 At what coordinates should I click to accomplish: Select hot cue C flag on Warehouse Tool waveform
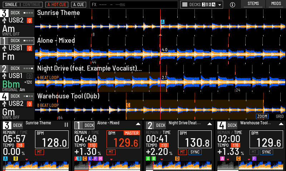pyautogui.click(x=128, y=105)
